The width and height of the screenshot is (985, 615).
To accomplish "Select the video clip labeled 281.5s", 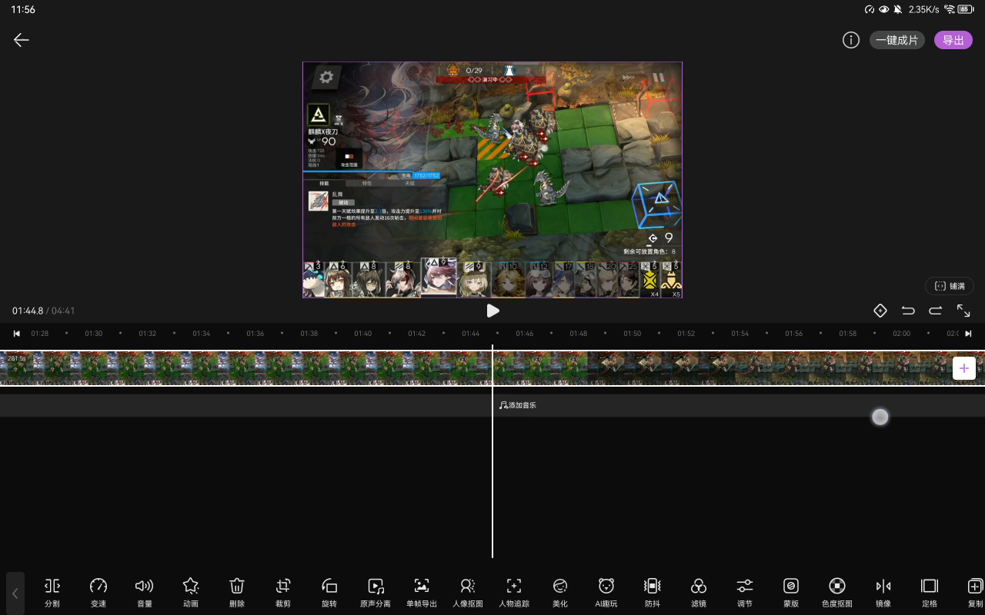I will pyautogui.click(x=492, y=368).
